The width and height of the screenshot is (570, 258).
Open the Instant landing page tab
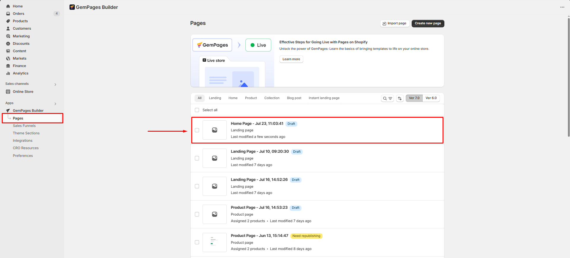tap(324, 98)
